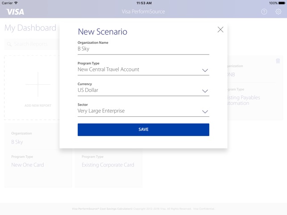Delete the DNB report via trash icon
This screenshot has height=215, width=287.
point(278,61)
